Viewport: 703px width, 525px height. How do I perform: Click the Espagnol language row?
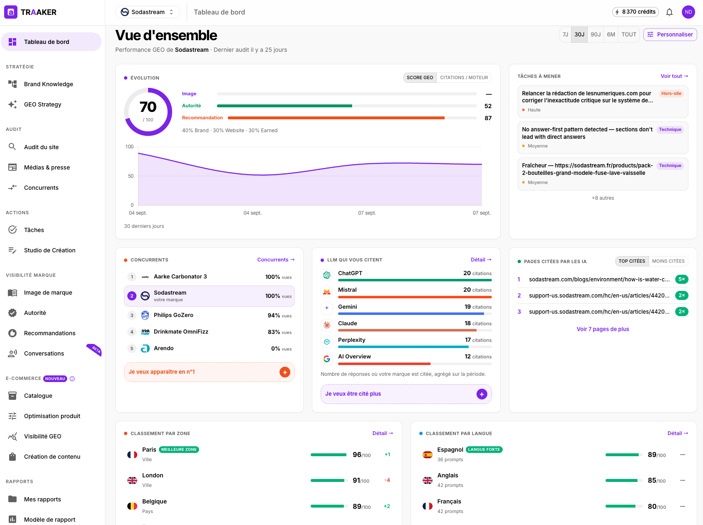[554, 455]
